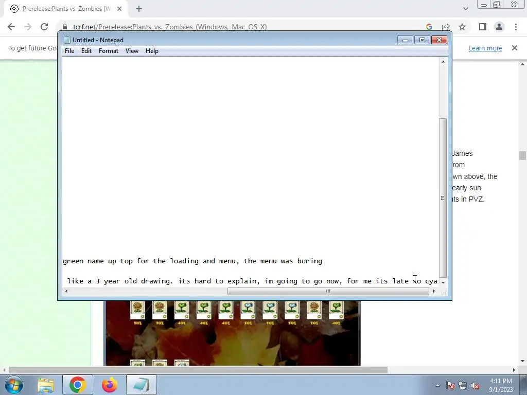Click the Notepad horizontal scrollbar thumb
The height and width of the screenshot is (395, 527).
coord(328,291)
